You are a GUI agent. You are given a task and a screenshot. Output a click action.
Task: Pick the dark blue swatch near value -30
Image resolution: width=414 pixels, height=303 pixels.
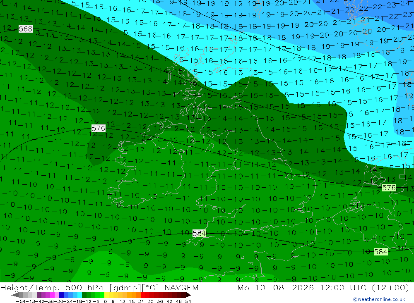[x=61, y=295]
